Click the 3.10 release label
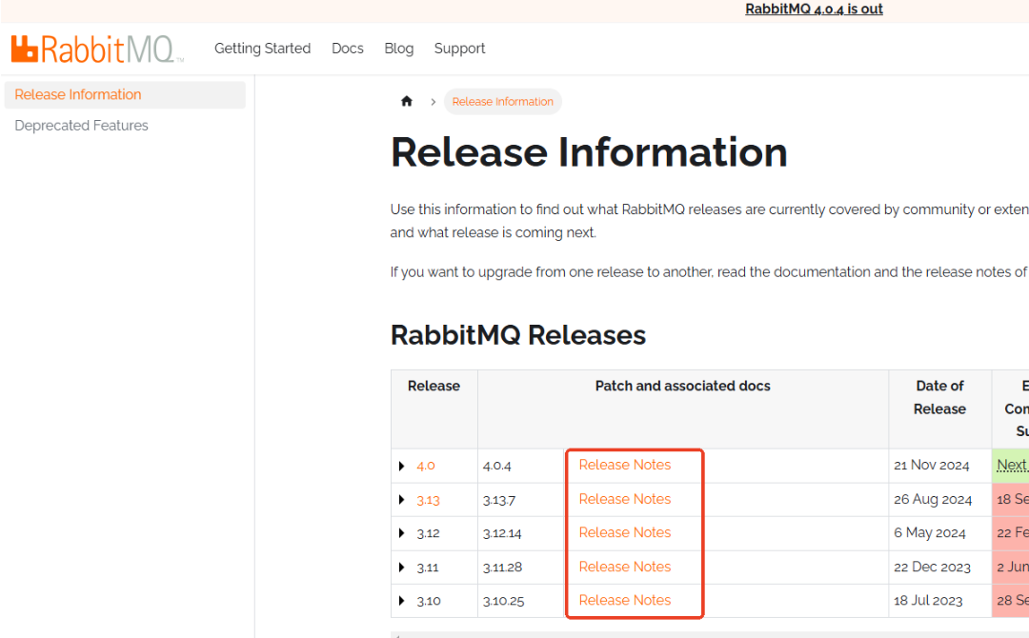 (429, 601)
